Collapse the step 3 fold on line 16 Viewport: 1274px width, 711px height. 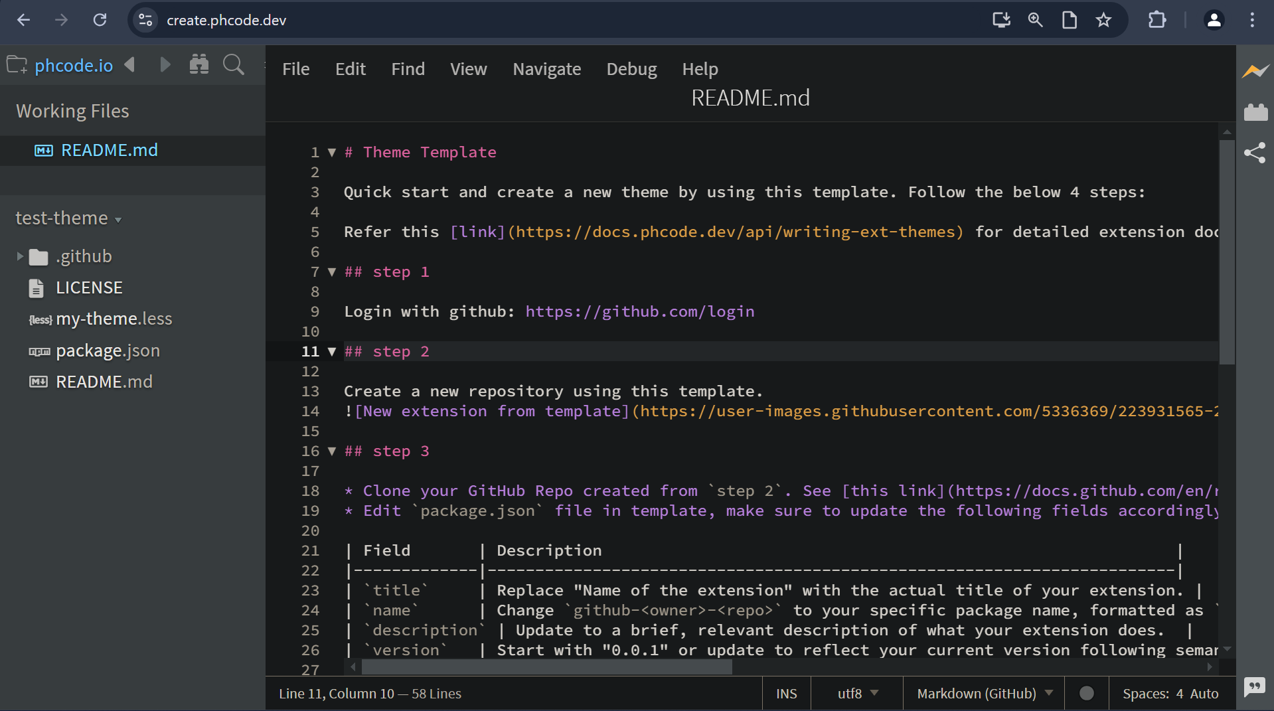click(332, 451)
